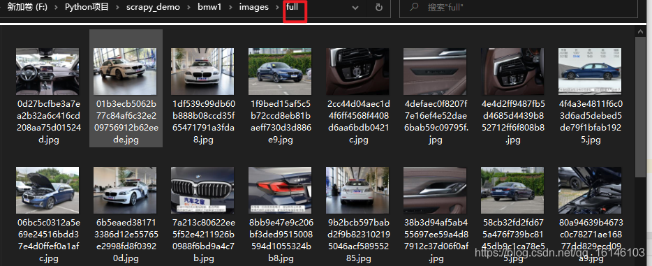652x266 pixels.
Task: Select thumbnail of file 8bb9e47e9c206...
Action: 280,191
